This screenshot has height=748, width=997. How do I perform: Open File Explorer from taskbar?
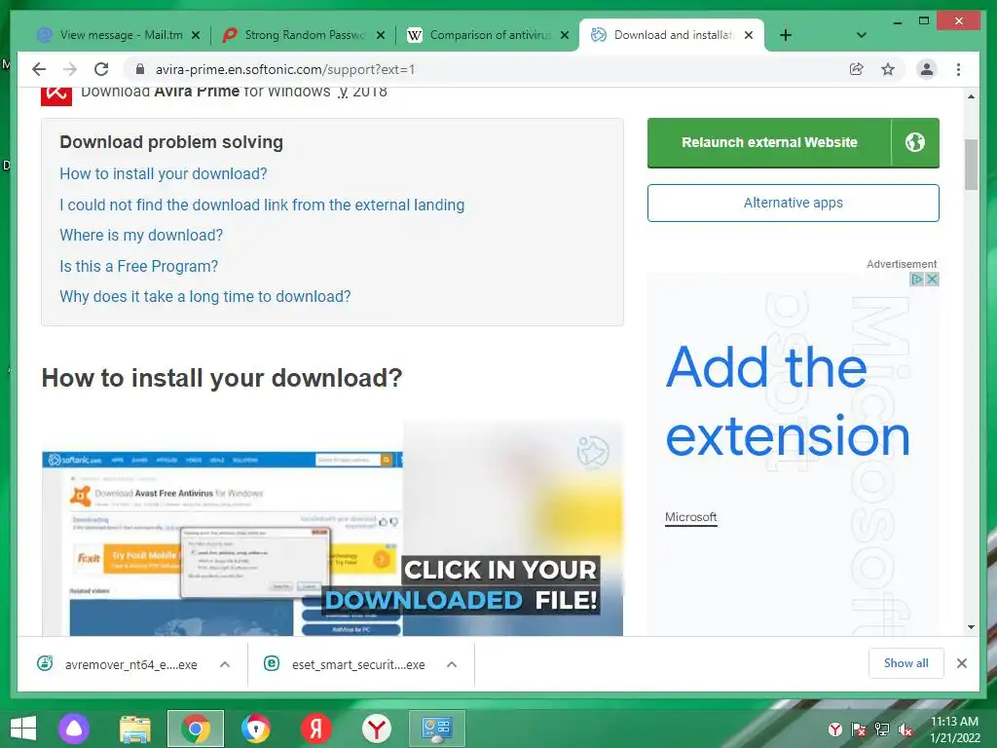tap(134, 729)
